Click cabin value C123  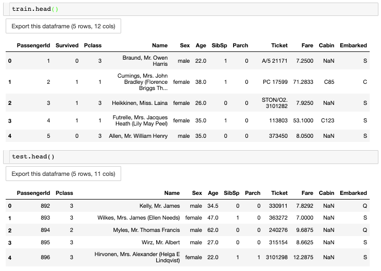pos(327,120)
